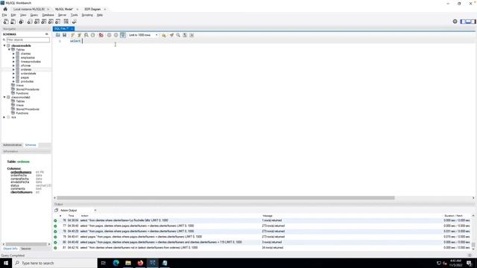Viewport: 477px width, 268px height.
Task: Expand the sys schema
Action: pyautogui.click(x=4, y=118)
